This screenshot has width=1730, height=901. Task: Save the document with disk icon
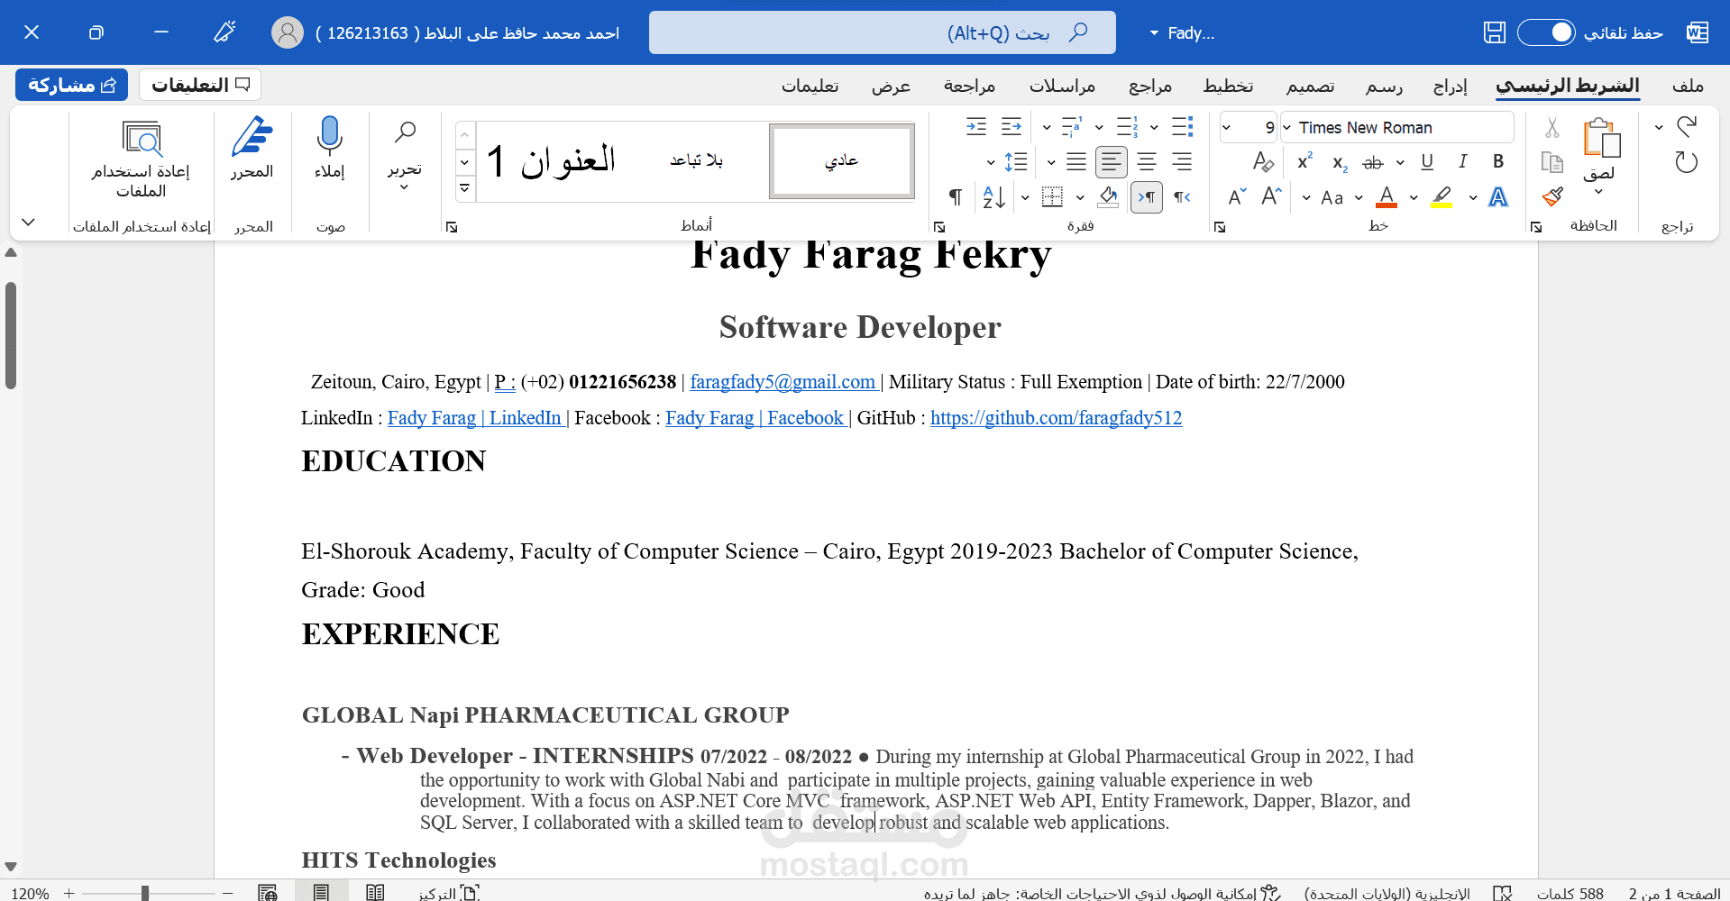(1494, 32)
